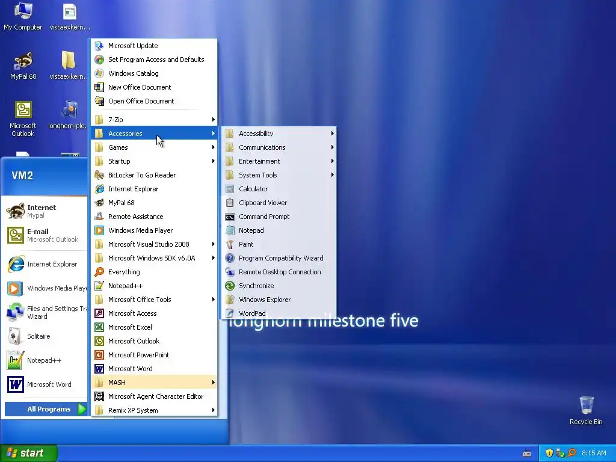Open the Recycle Bin
Image resolution: width=616 pixels, height=462 pixels.
586,410
